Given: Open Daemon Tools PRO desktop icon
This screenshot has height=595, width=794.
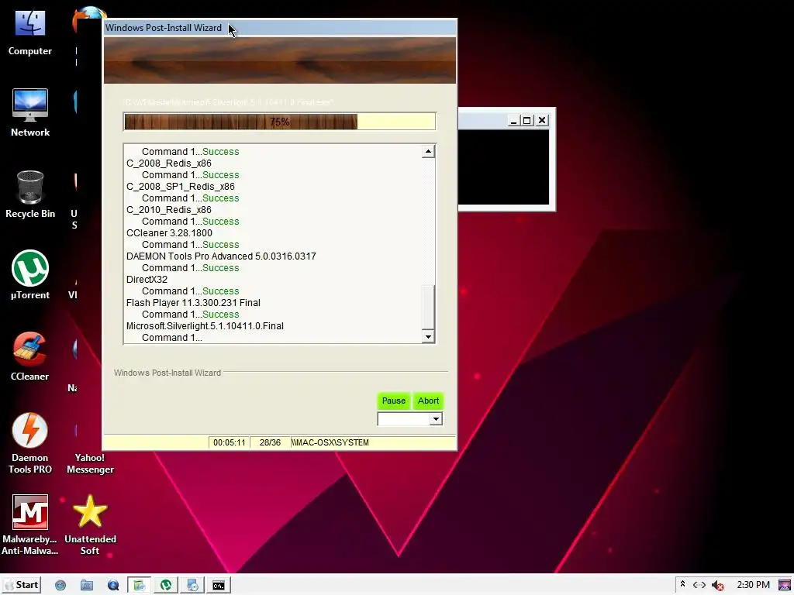Looking at the screenshot, I should point(30,444).
